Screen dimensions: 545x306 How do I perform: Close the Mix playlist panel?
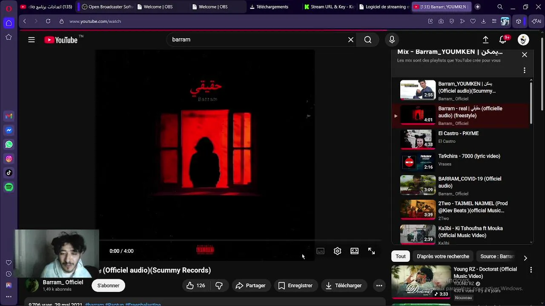[525, 55]
